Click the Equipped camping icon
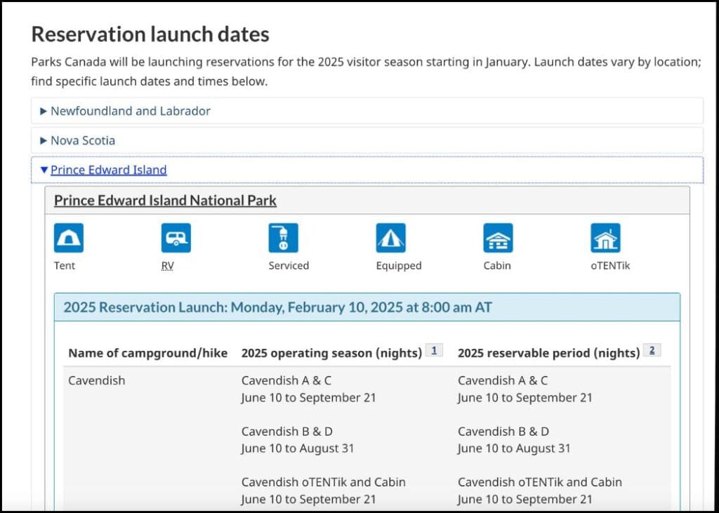719x513 pixels. (x=390, y=238)
